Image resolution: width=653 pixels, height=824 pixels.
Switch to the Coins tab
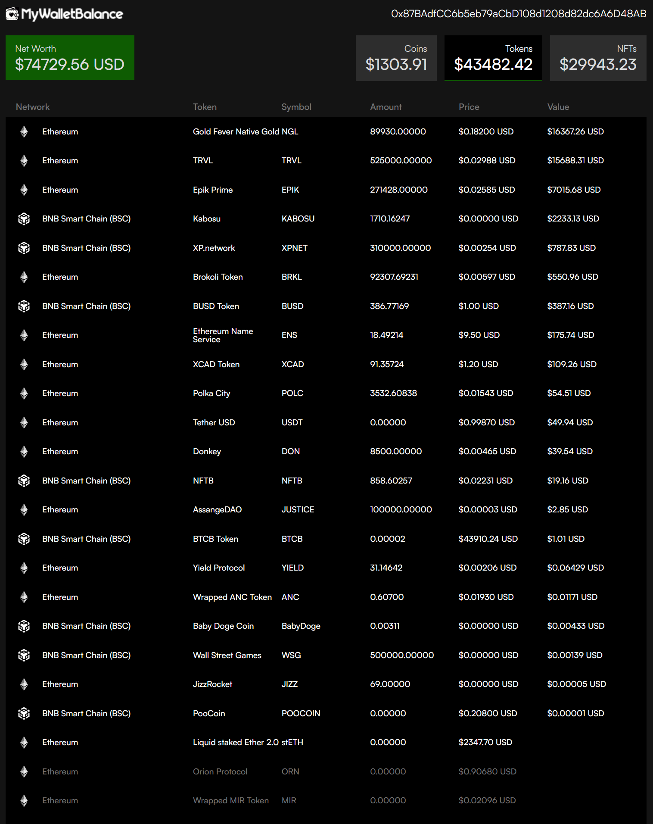tap(396, 58)
